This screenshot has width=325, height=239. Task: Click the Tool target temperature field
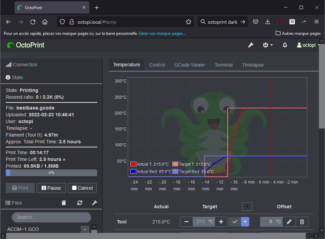point(200,222)
